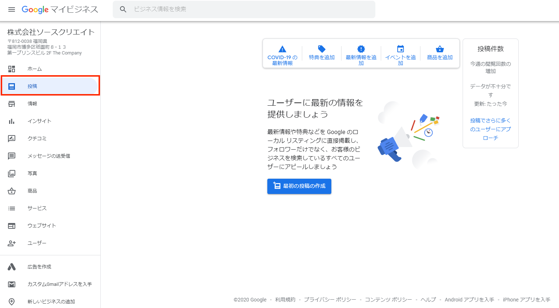Click the Google Ads 広告を作成 icon
This screenshot has width=559, height=308.
coord(12,267)
